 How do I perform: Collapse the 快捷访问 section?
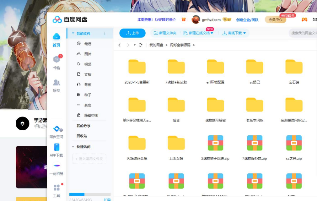coord(73,147)
